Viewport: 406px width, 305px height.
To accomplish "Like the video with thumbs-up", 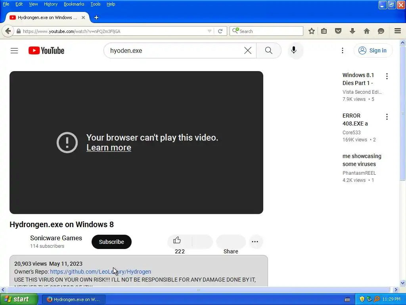I will click(177, 240).
